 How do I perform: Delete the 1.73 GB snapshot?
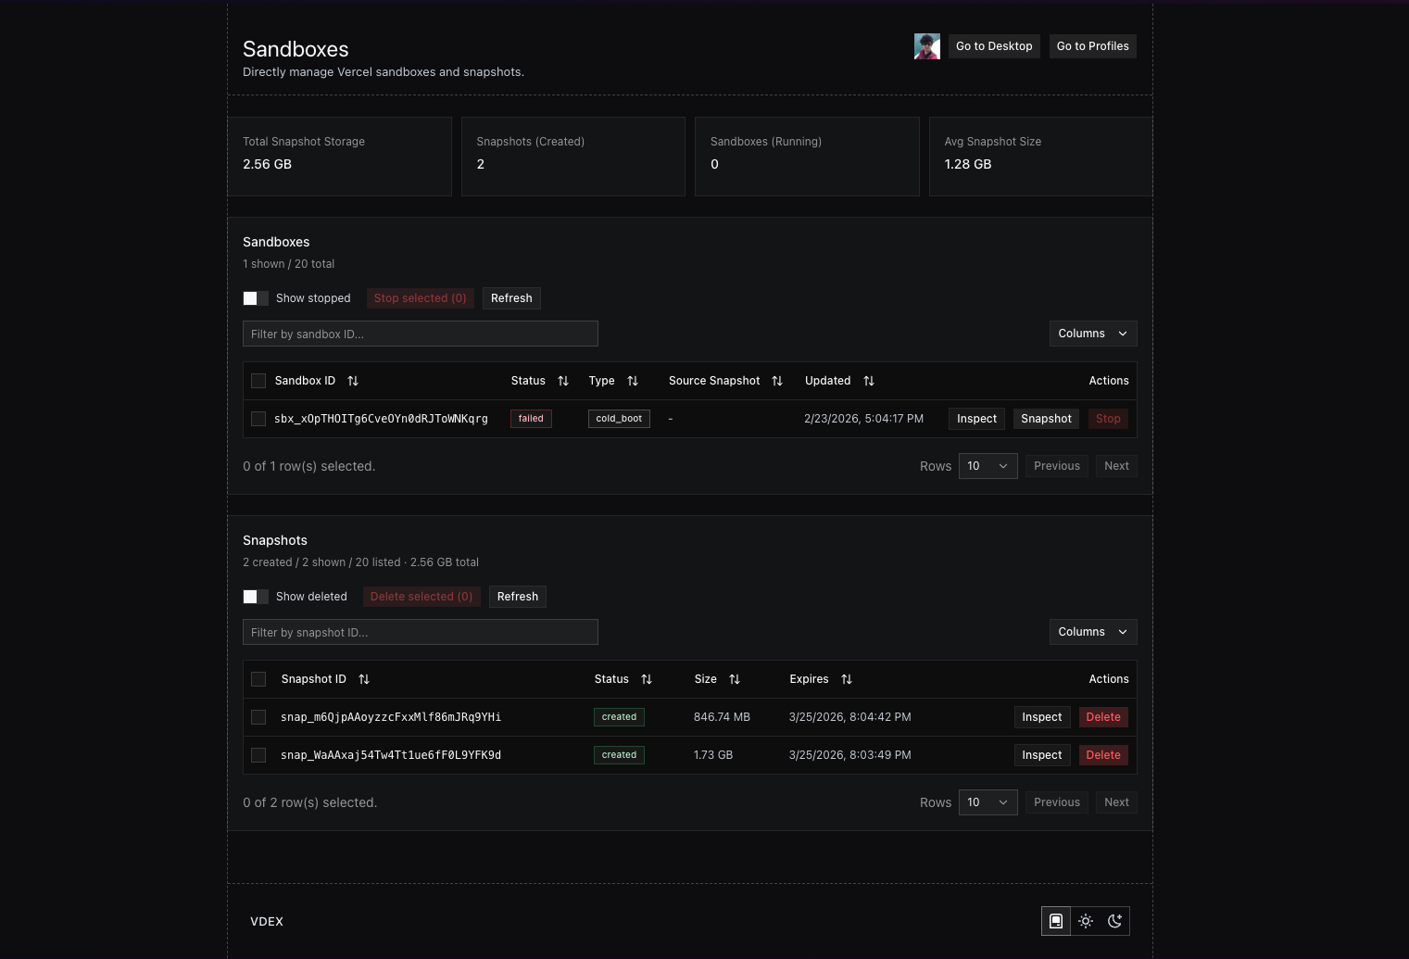(x=1102, y=755)
